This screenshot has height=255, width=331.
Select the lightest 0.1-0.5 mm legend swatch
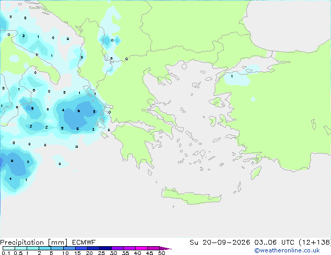tap(9, 248)
